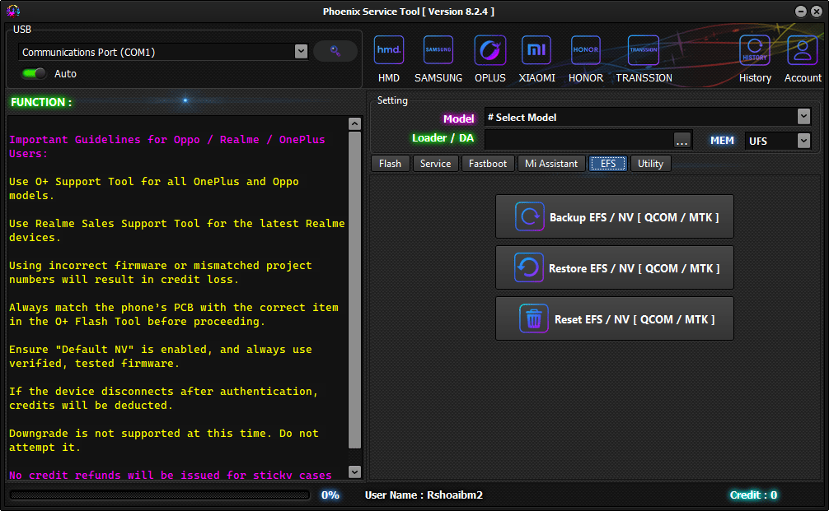Expand the Communications Port dropdown
The height and width of the screenshot is (511, 829).
click(x=301, y=52)
